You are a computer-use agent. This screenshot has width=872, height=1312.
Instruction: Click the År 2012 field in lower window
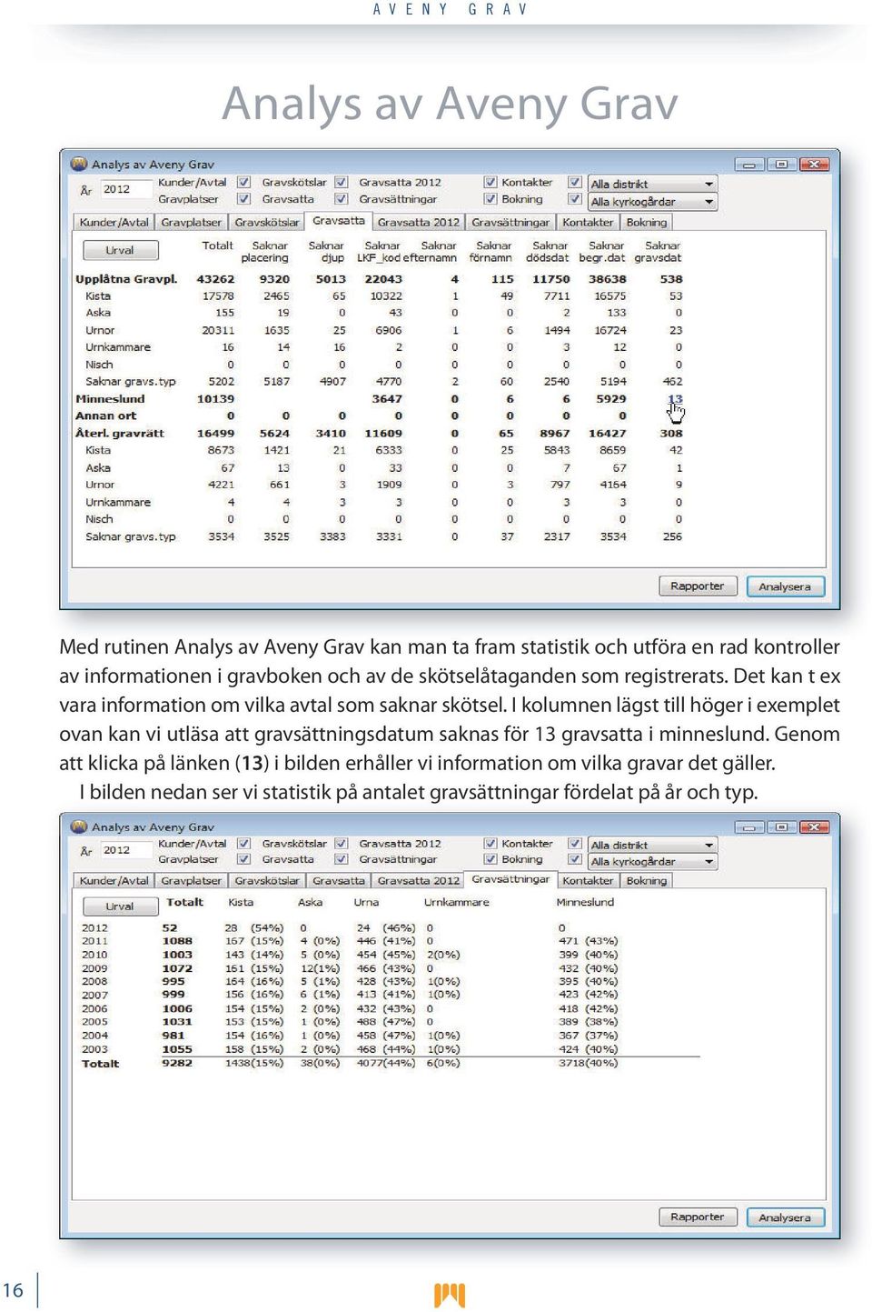click(125, 850)
